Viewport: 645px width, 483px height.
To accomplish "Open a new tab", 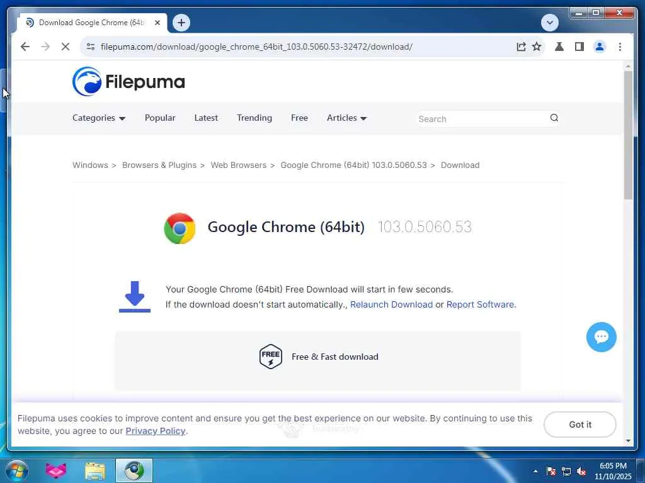I will pyautogui.click(x=181, y=23).
